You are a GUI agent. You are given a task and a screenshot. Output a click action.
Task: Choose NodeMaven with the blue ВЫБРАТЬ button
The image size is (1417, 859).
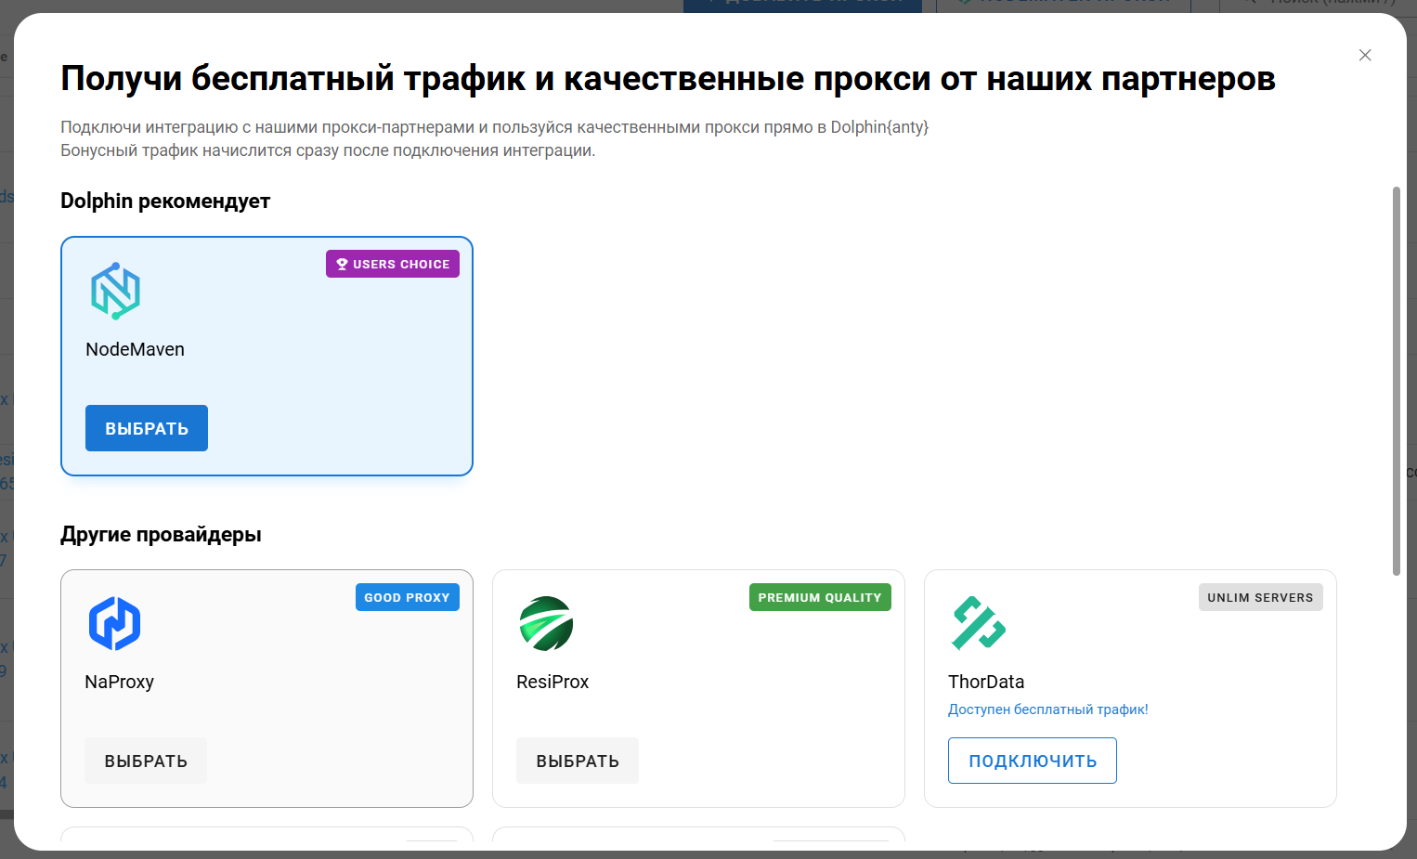[x=147, y=428]
